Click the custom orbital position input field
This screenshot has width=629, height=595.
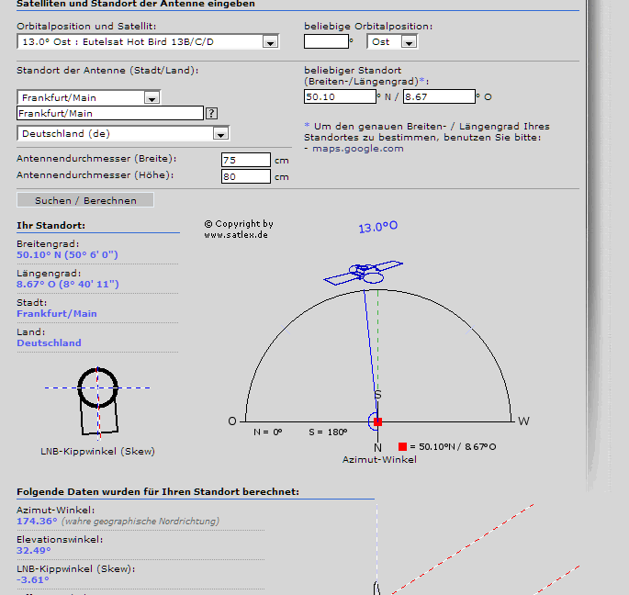click(x=326, y=41)
